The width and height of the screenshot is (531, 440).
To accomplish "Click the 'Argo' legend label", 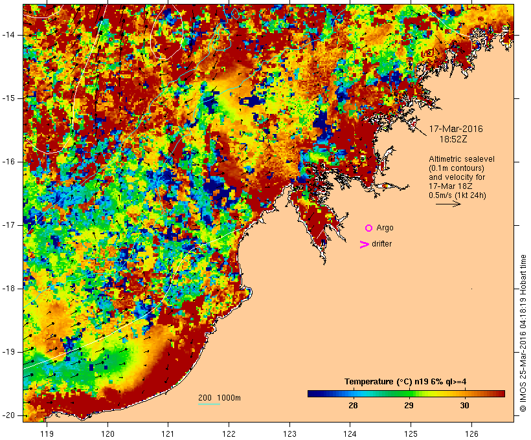I will point(385,228).
